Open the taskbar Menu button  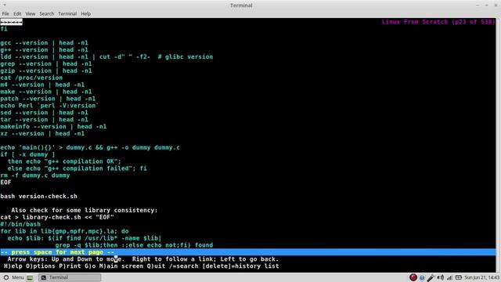(13, 277)
